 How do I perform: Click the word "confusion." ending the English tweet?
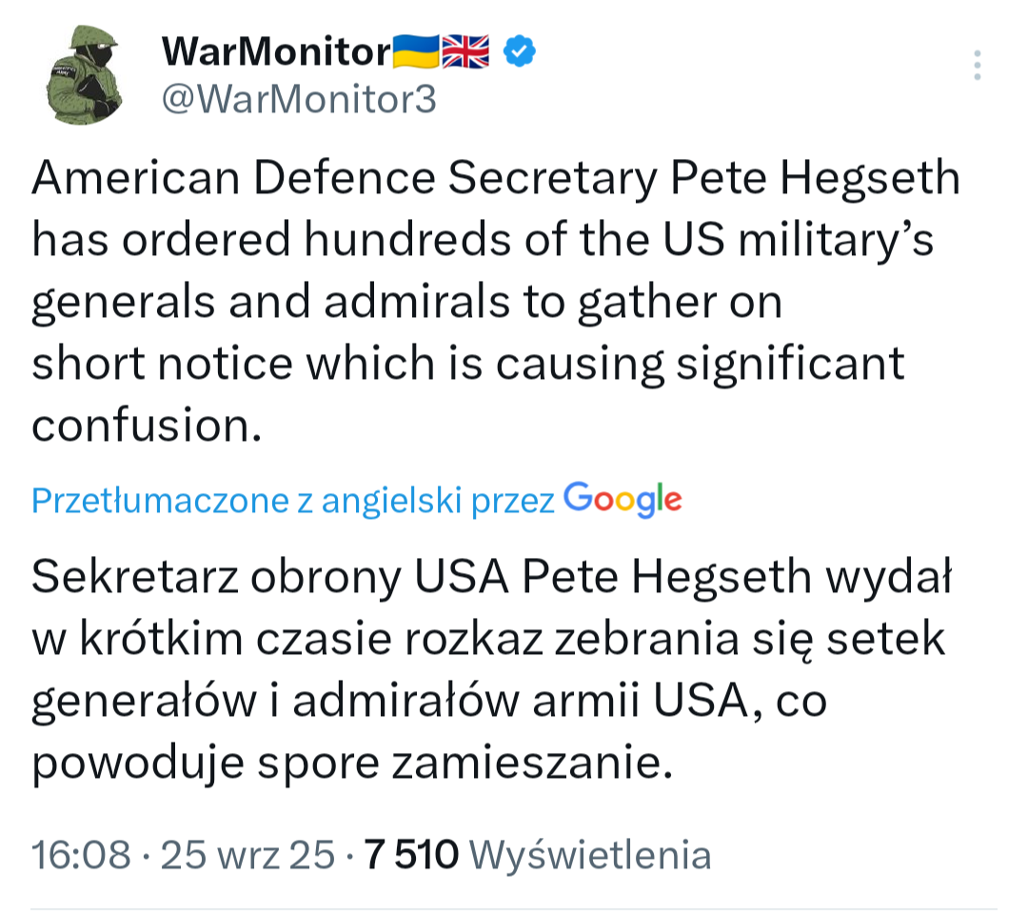point(146,425)
